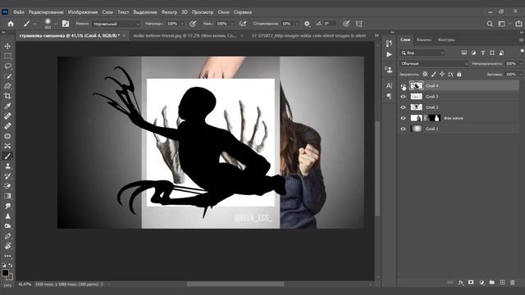Click the foreground color swatch
The image size is (525, 295).
coord(5,273)
